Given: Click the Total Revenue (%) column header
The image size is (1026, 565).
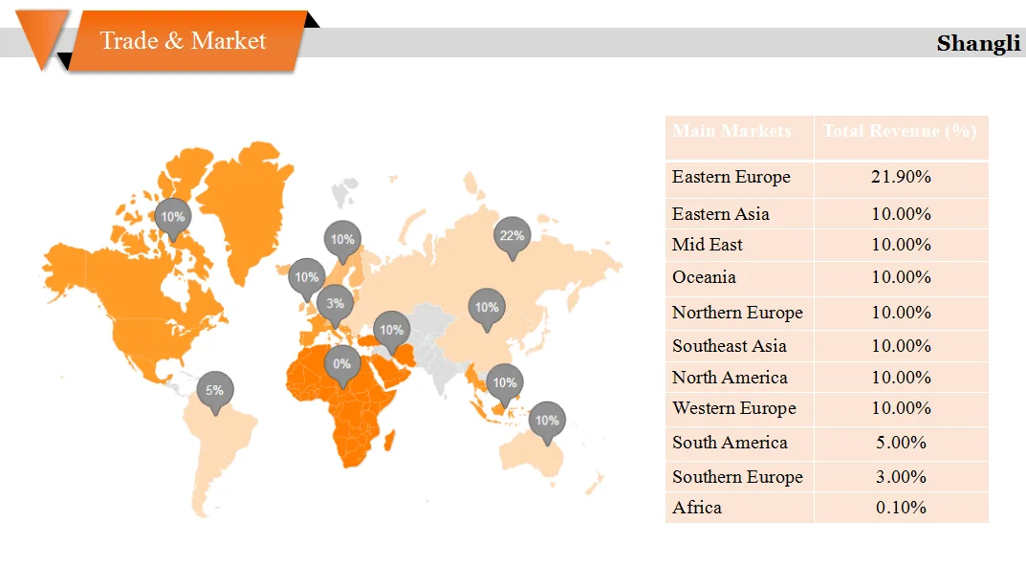Looking at the screenshot, I should coord(899,132).
